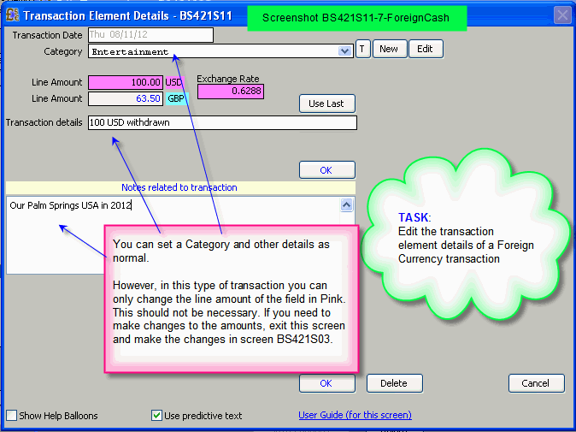Viewport: 576px width, 432px height.
Task: Click the Cancel button
Action: [537, 383]
